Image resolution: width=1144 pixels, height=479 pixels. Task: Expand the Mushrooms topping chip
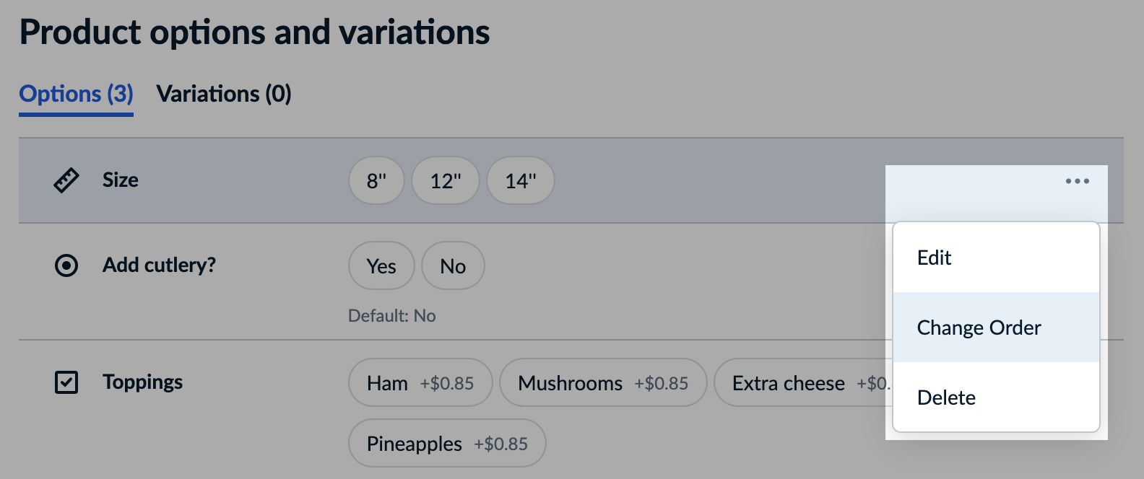(x=603, y=382)
